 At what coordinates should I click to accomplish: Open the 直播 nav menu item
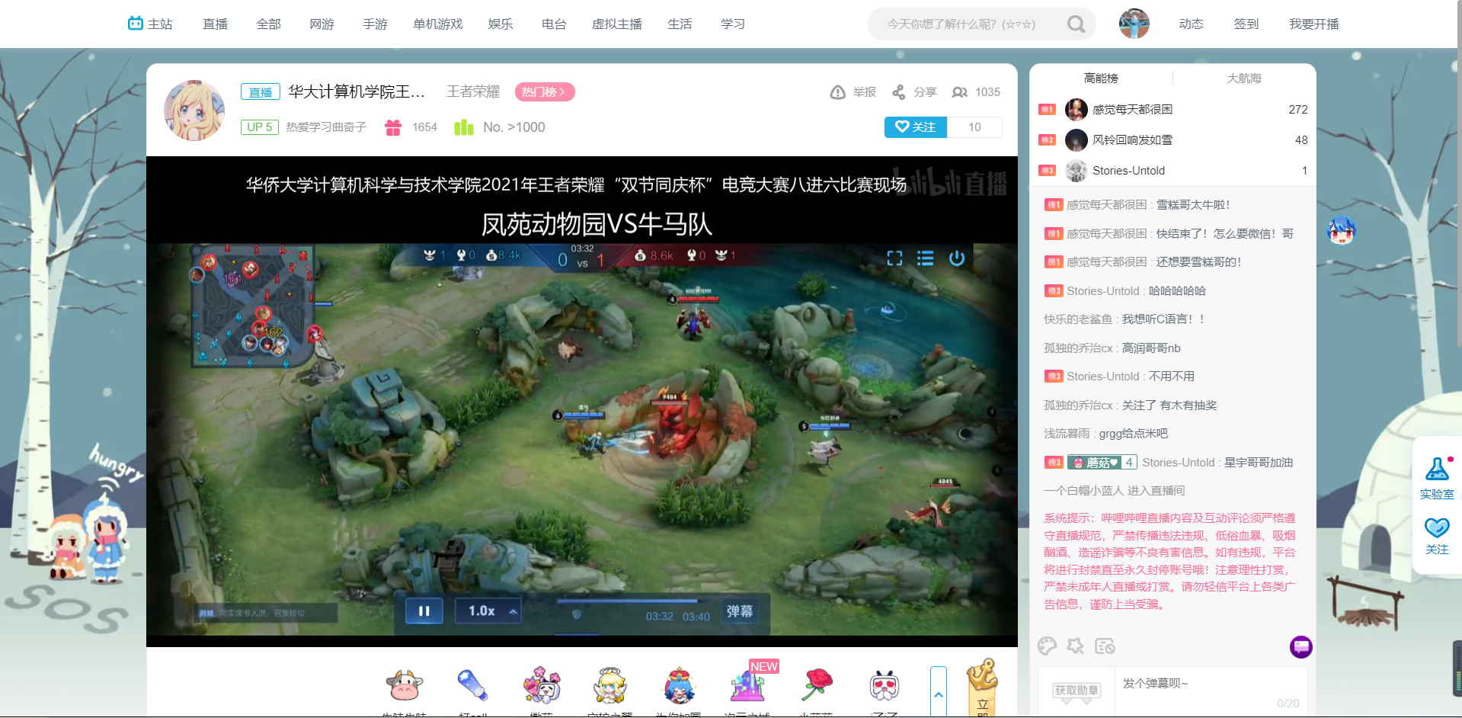coord(215,24)
